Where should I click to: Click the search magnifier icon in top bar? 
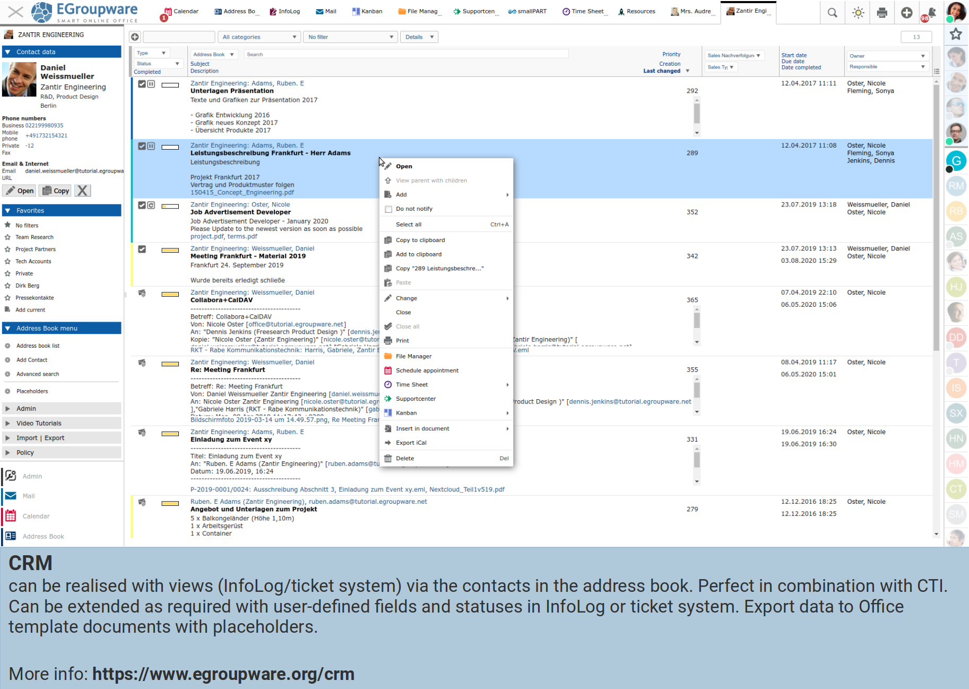832,13
